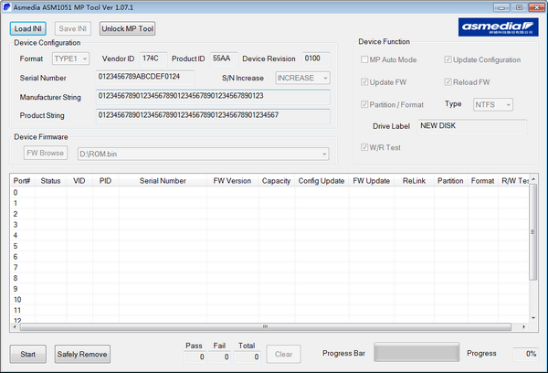Toggle the Update FW checkbox
This screenshot has width=548, height=373.
coord(364,82)
